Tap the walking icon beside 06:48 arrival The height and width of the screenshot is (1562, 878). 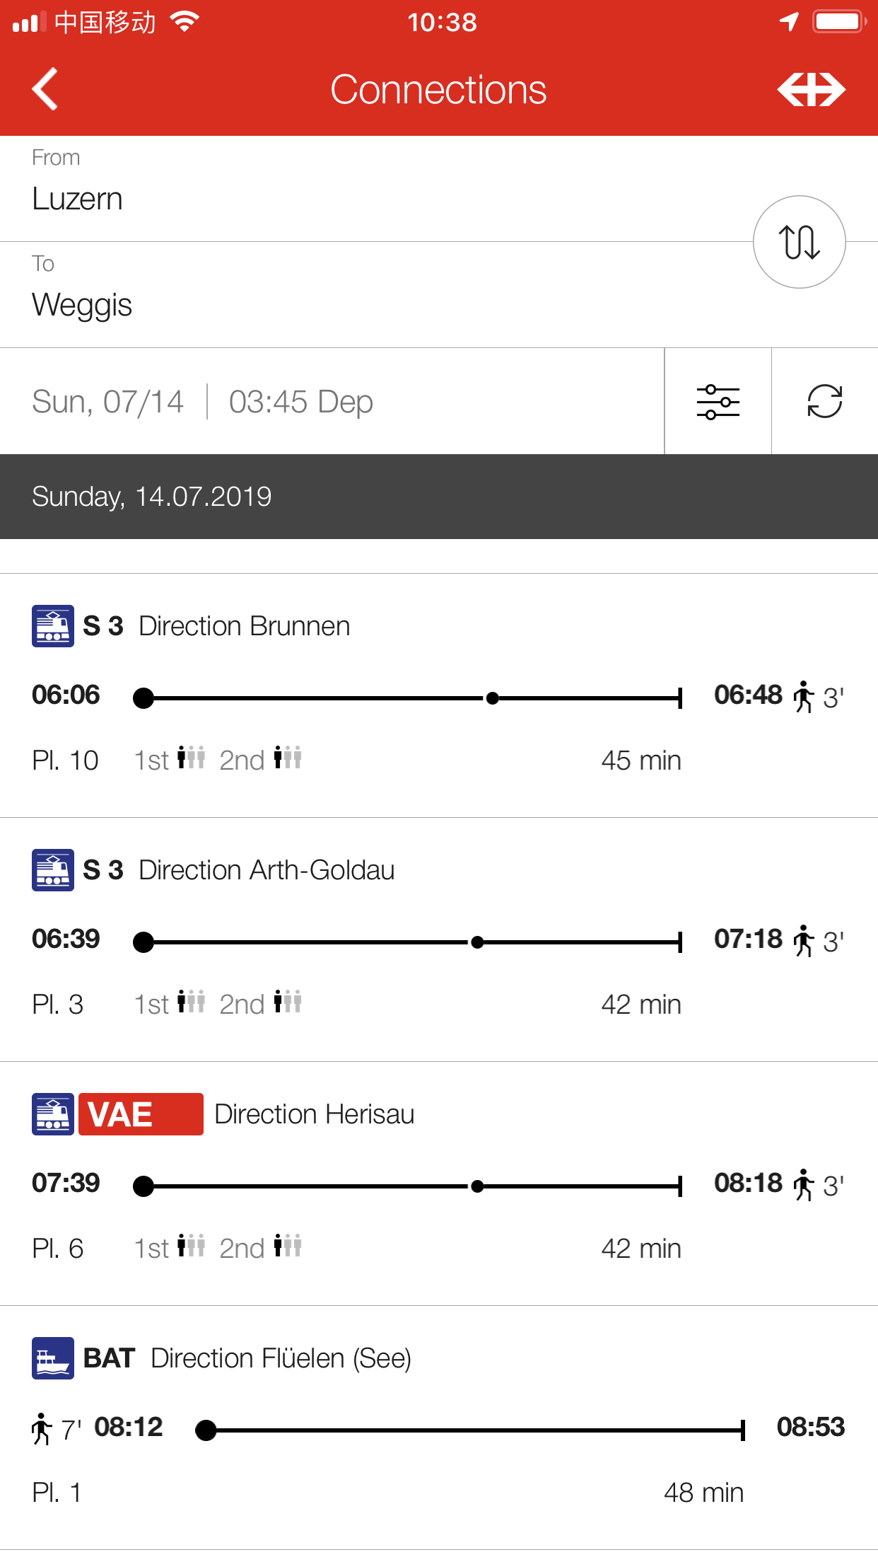coord(803,697)
